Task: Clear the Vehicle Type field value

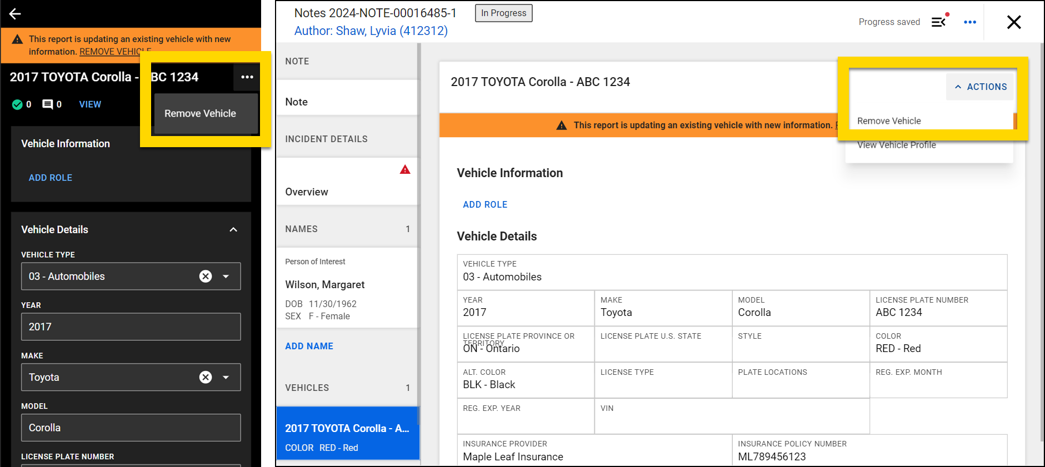Action: [x=206, y=277]
